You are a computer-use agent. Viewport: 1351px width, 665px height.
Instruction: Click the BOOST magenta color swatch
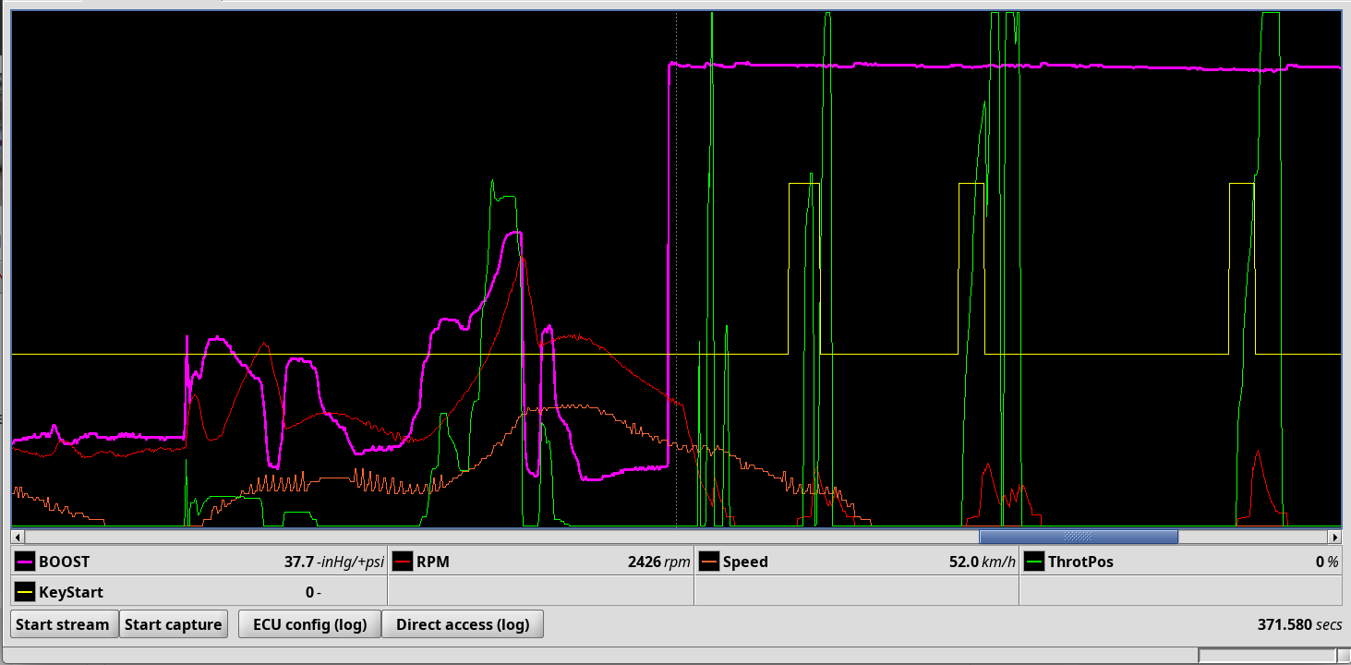pos(25,562)
